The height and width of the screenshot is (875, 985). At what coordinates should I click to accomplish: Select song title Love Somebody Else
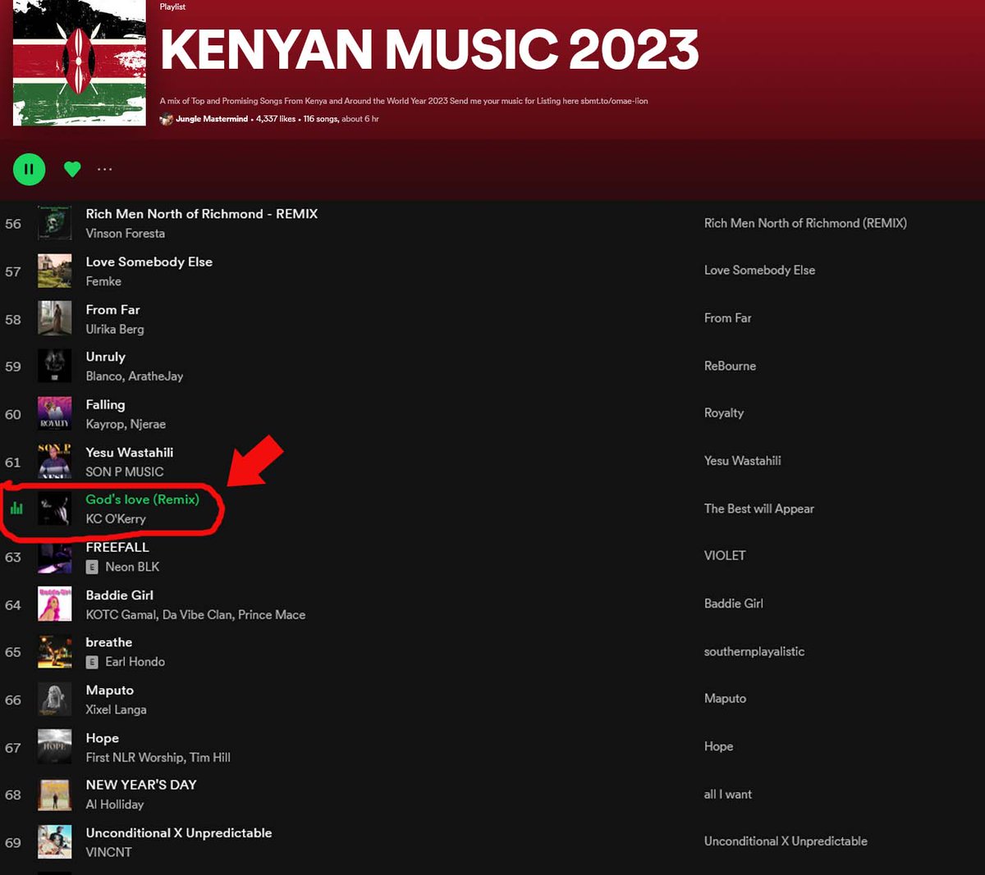coord(149,262)
